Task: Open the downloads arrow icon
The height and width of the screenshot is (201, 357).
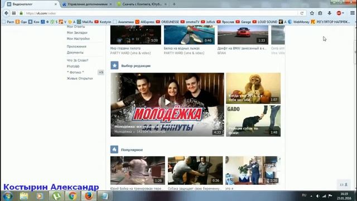Action: (x=330, y=13)
